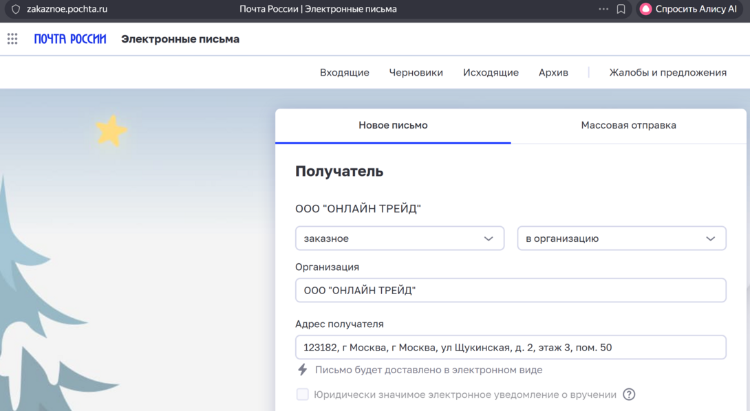Screen dimensions: 750x411
Task: Open the Архив section
Action: [x=553, y=72]
